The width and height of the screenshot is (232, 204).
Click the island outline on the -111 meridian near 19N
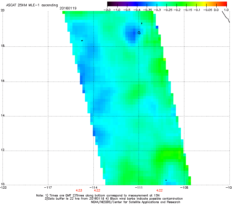tap(139, 33)
